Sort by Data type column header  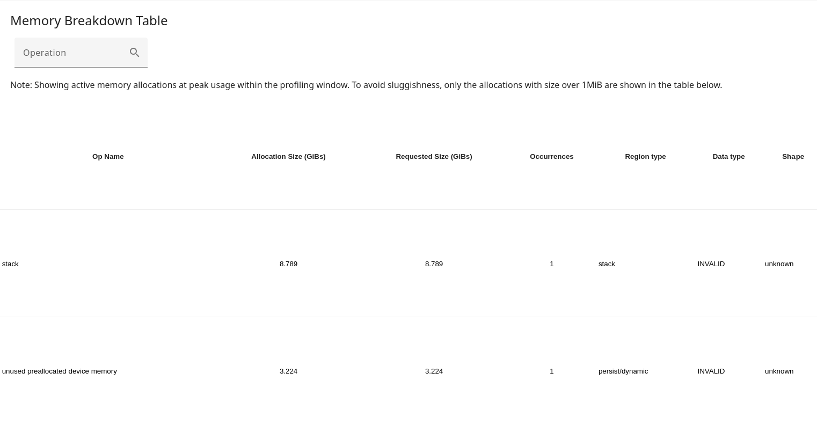tap(728, 157)
